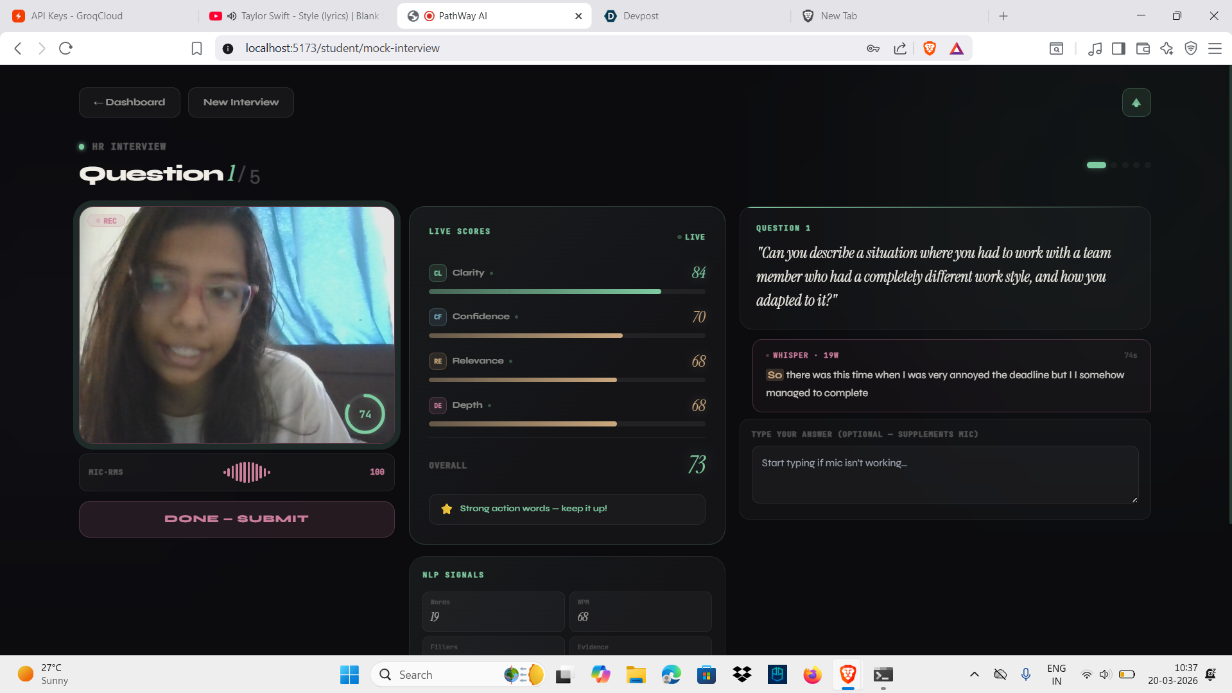Click the LIVE status indicator
Viewport: 1232px width, 693px height.
pos(691,237)
